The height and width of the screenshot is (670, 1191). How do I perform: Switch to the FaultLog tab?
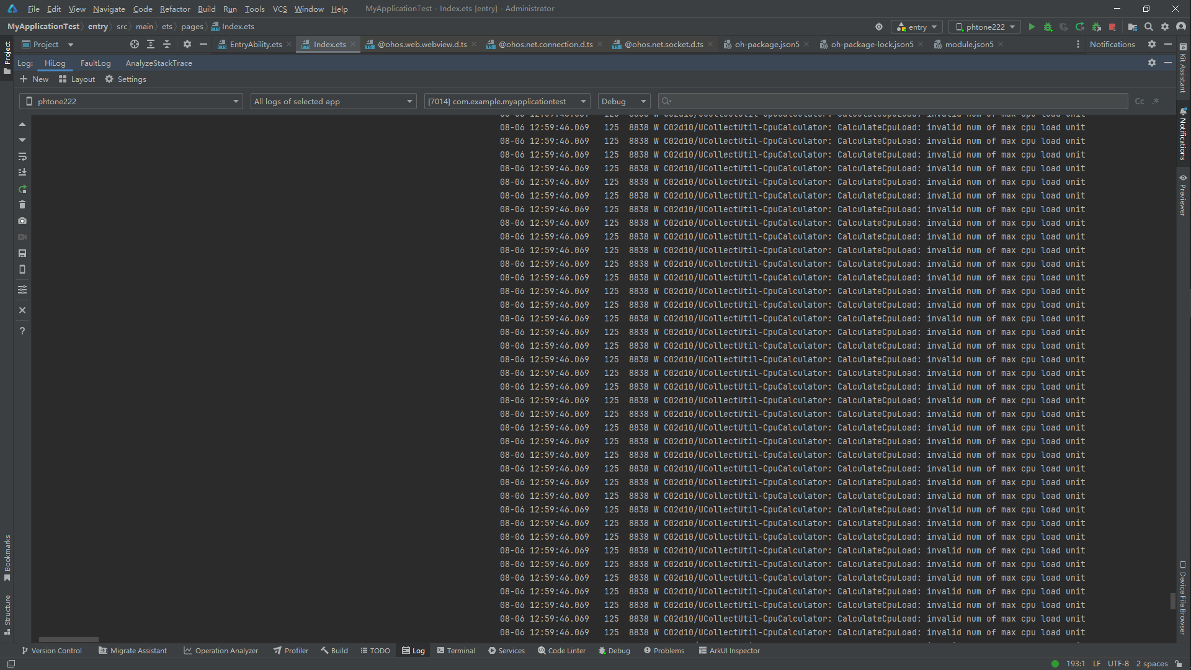[96, 63]
